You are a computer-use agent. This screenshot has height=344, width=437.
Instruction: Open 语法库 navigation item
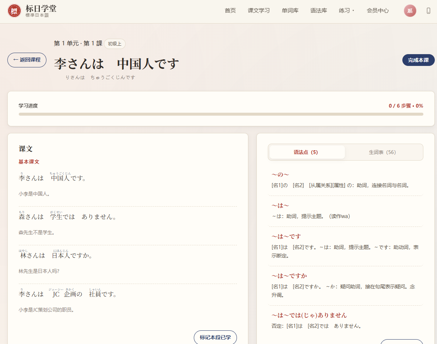point(319,11)
